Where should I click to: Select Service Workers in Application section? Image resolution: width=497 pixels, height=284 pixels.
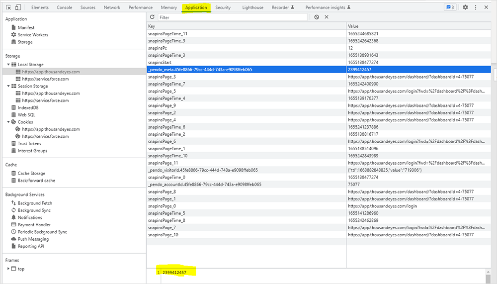pyautogui.click(x=32, y=35)
